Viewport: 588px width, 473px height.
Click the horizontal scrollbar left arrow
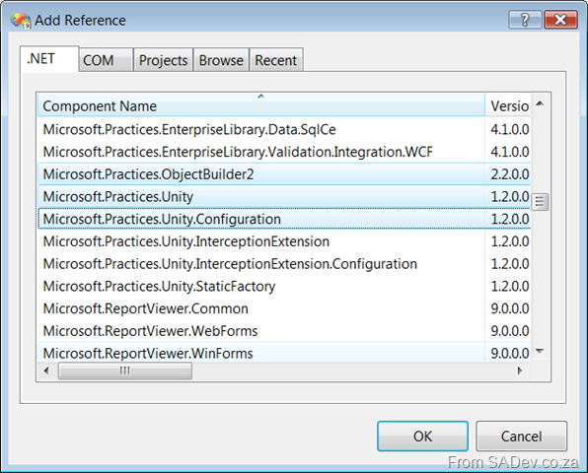tap(46, 371)
